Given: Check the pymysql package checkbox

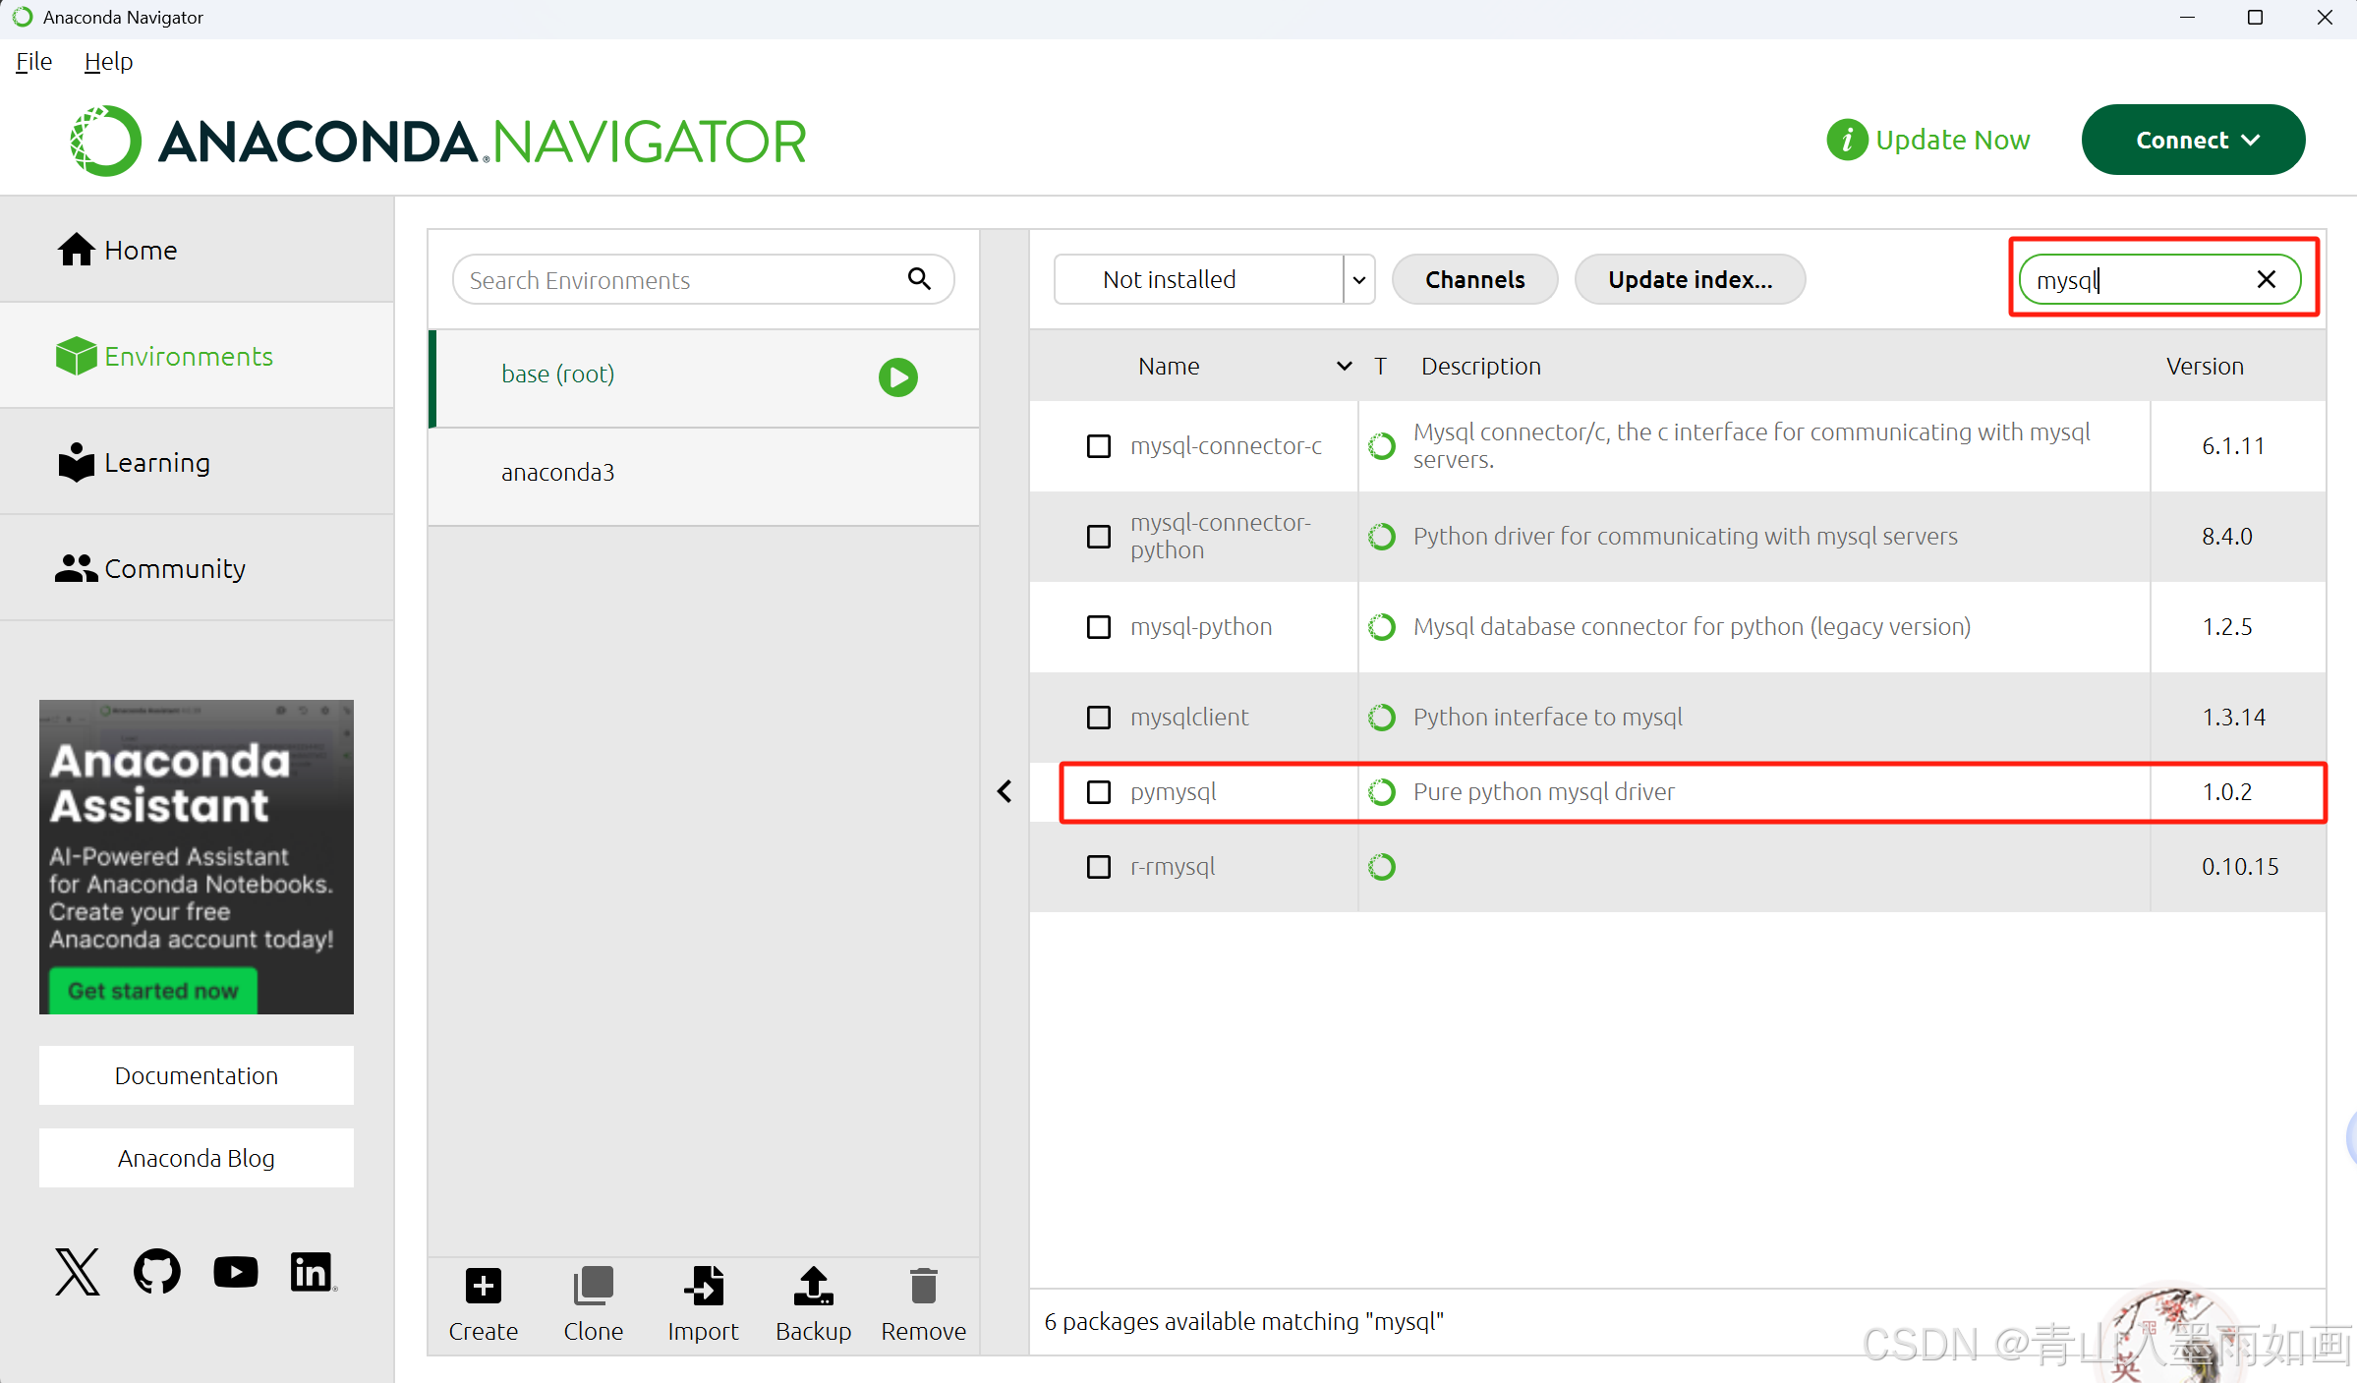Looking at the screenshot, I should [x=1099, y=792].
